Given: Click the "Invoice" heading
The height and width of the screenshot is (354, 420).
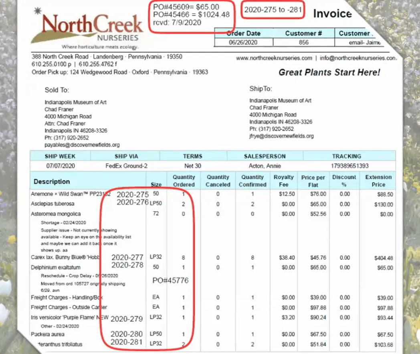Looking at the screenshot, I should [332, 13].
